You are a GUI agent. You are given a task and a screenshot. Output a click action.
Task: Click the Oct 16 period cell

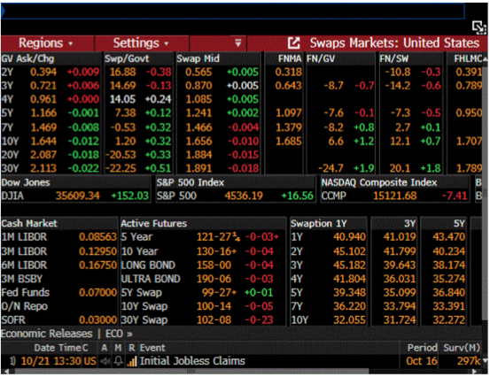coord(422,361)
